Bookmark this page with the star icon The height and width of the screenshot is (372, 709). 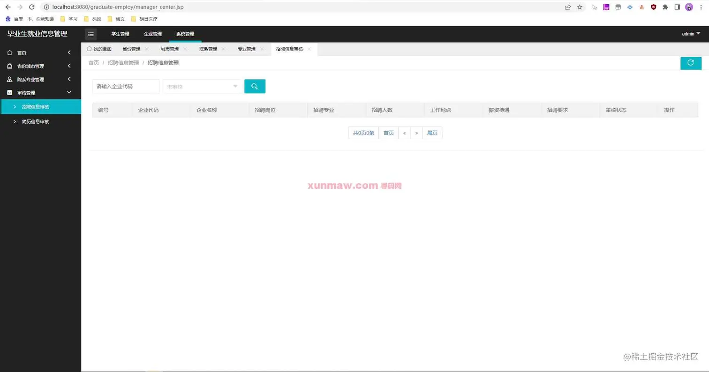[x=580, y=7]
